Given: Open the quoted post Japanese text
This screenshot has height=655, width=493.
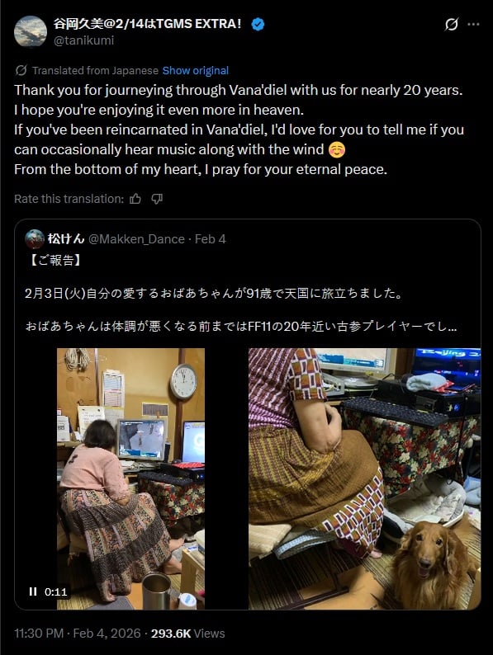Looking at the screenshot, I should tap(241, 293).
